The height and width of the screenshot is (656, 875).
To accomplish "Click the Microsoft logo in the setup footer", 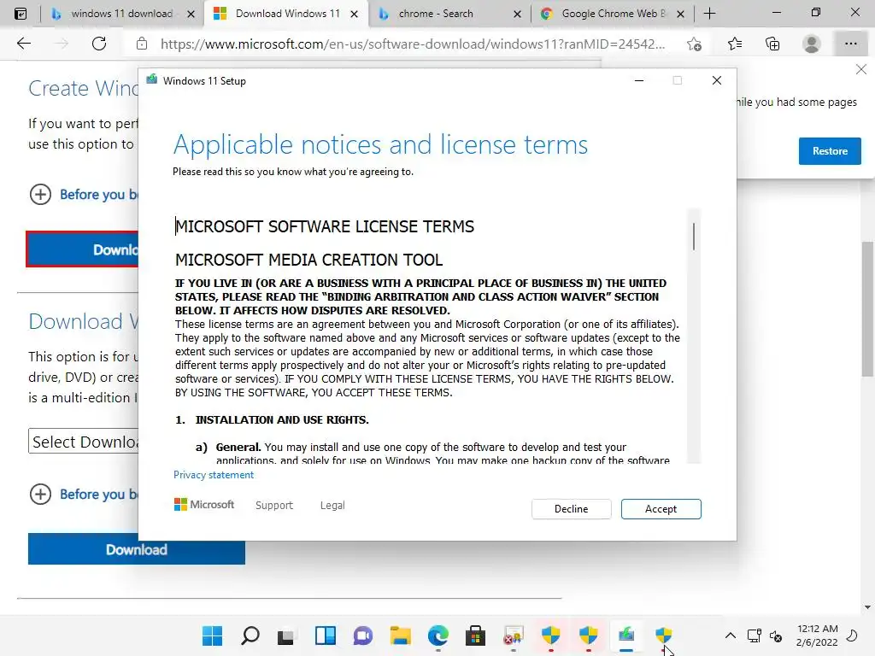I will pyautogui.click(x=204, y=504).
